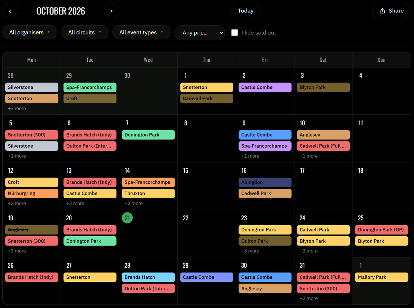This screenshot has width=414, height=308.
Task: Open Donington Park event on October 20
Action: pos(90,241)
